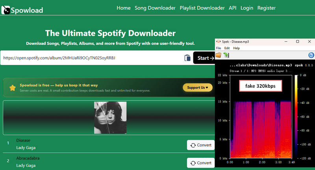This screenshot has height=170, width=315.
Task: Minimize the Spek window
Action: (x=286, y=42)
